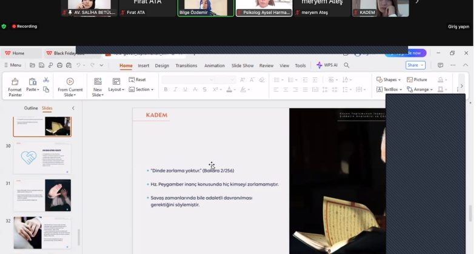476x254 pixels.
Task: Save the presentation using the save icon
Action: [x=41, y=65]
